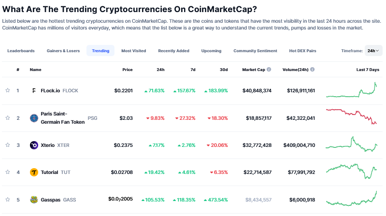Switch to the Gainers & Losers tab
The width and height of the screenshot is (386, 216).
click(63, 51)
